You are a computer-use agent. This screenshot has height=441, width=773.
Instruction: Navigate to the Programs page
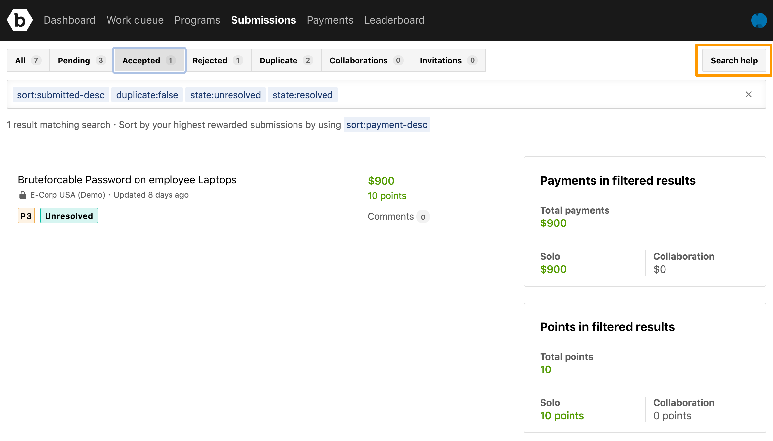point(197,20)
